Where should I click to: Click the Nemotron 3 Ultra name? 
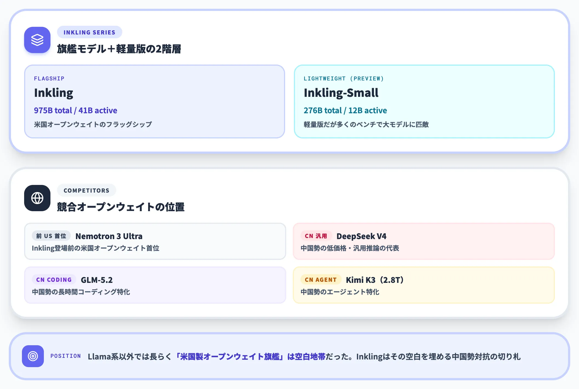109,236
